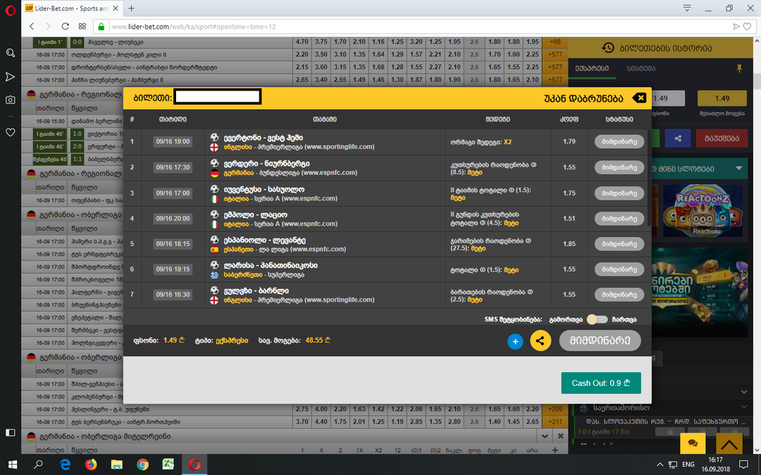
Task: Close the Lider-Bet.com tab
Action: [115, 8]
